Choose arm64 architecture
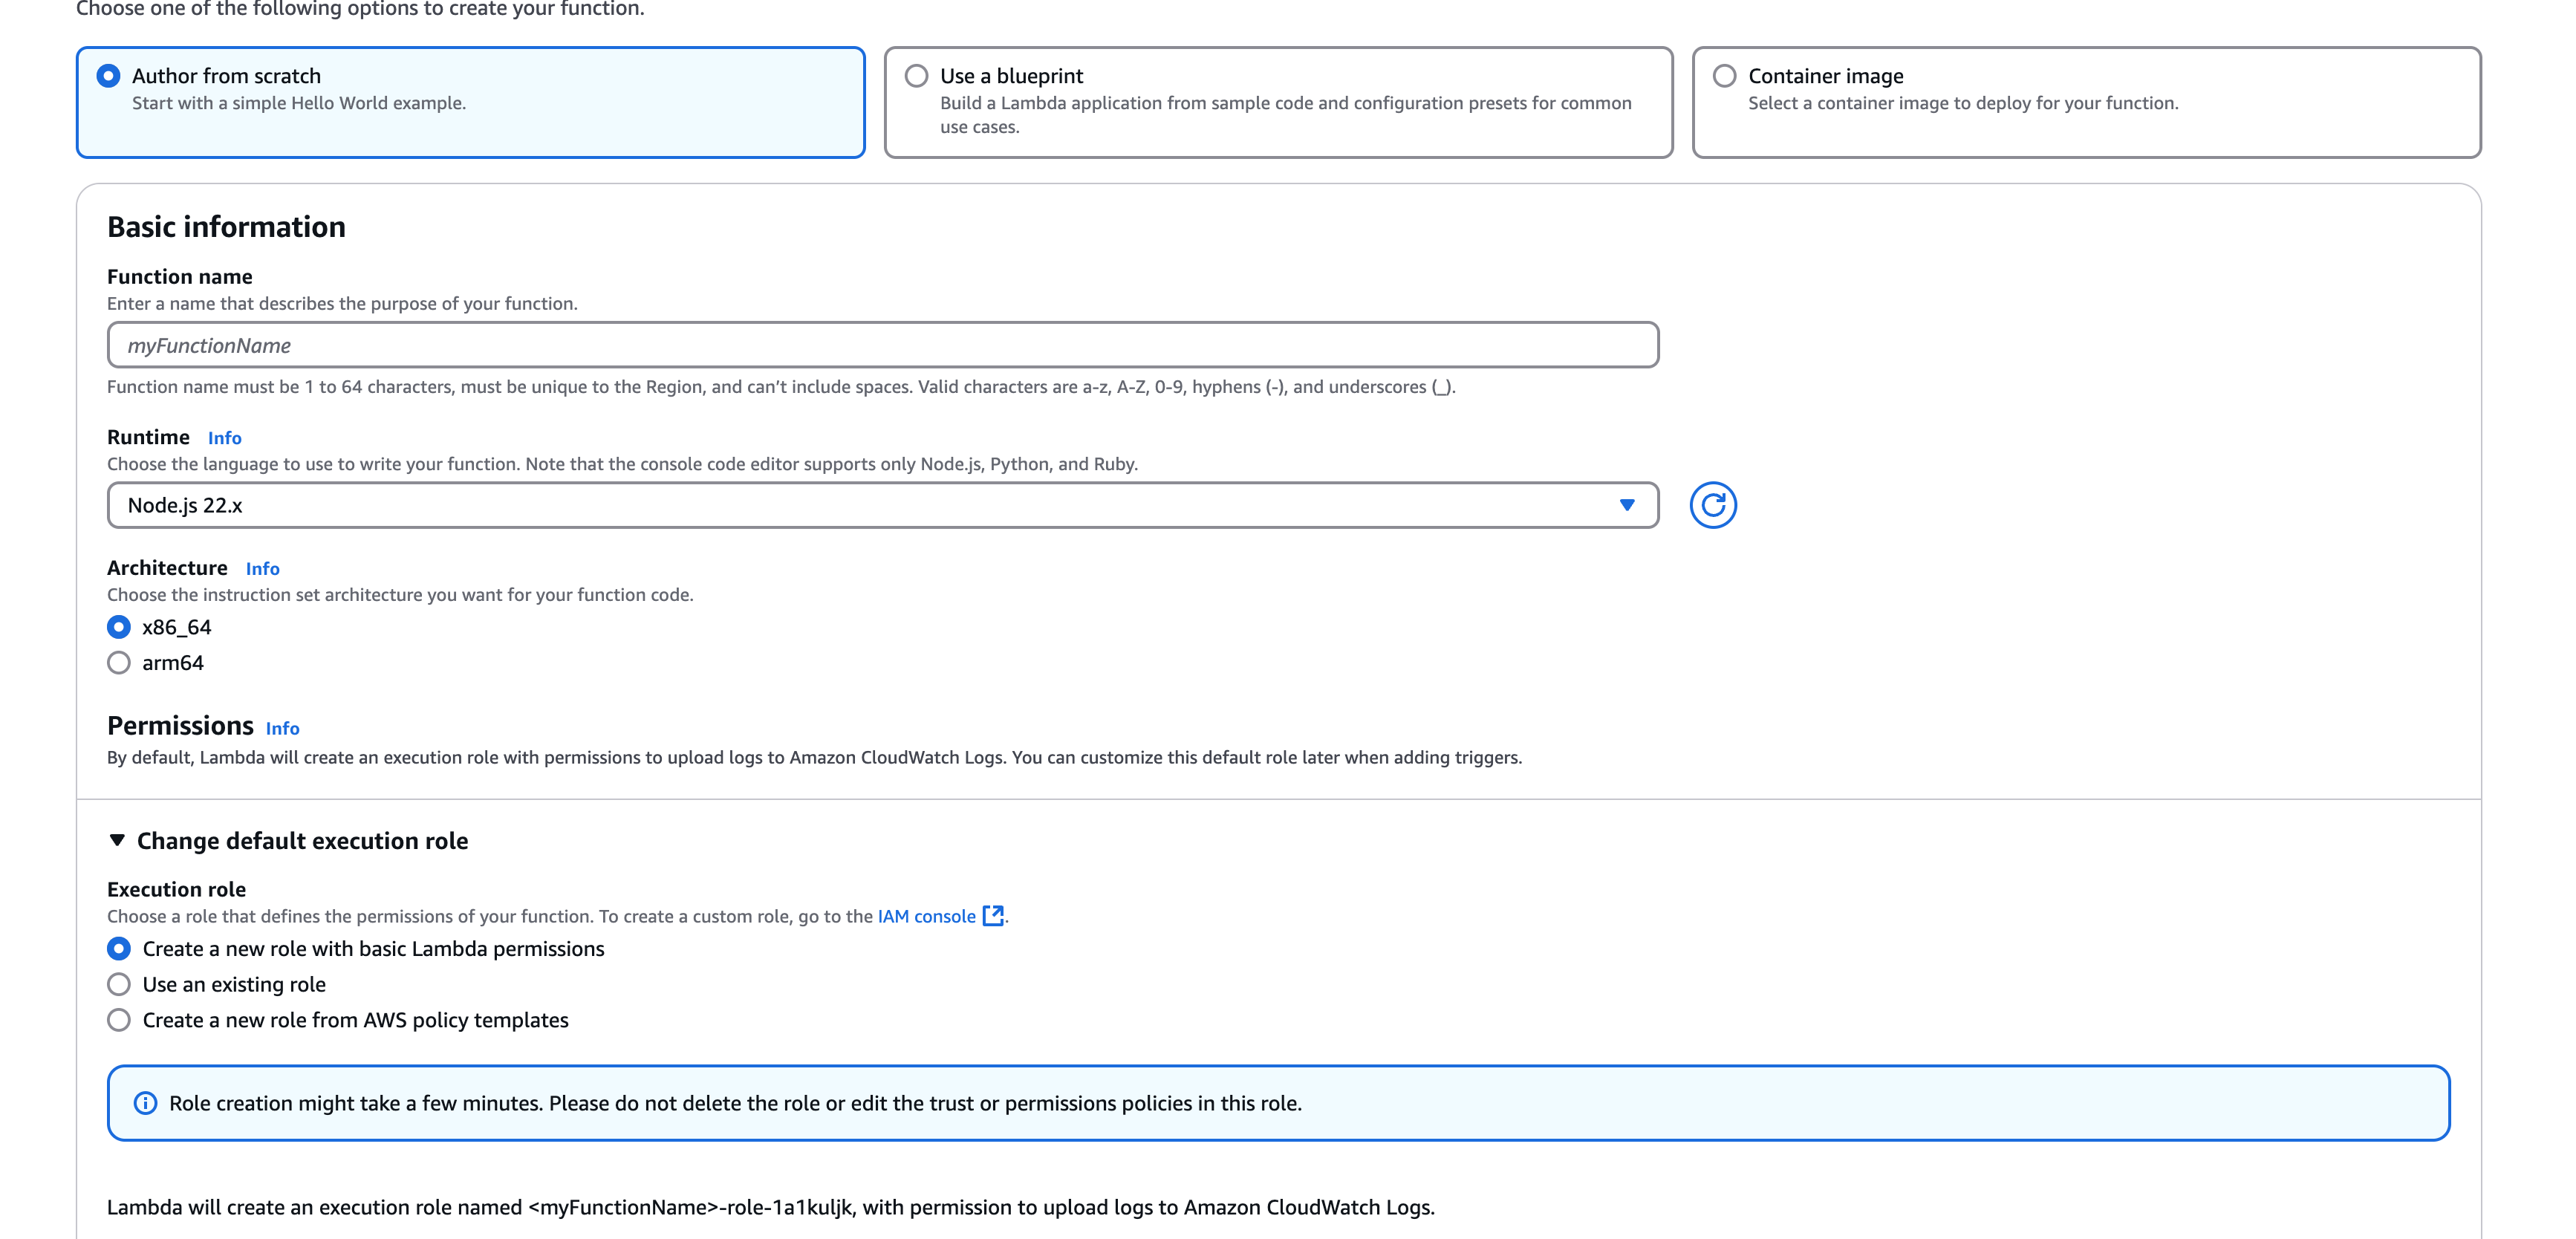2576x1239 pixels. (x=119, y=663)
